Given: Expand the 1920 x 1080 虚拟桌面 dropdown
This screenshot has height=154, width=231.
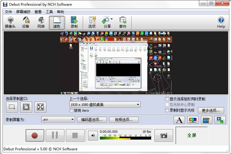Looking at the screenshot, I should (x=105, y=105).
